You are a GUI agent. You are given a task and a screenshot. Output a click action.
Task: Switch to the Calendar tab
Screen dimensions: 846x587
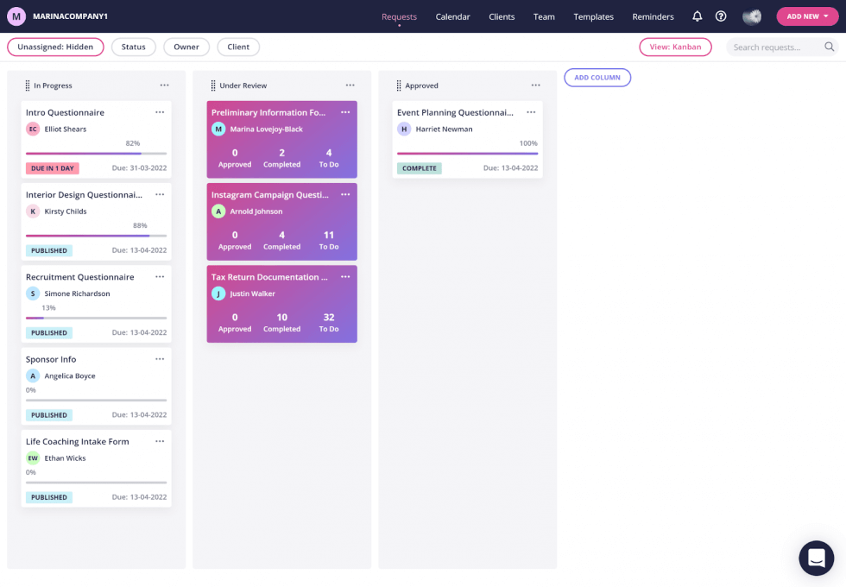[x=452, y=16]
